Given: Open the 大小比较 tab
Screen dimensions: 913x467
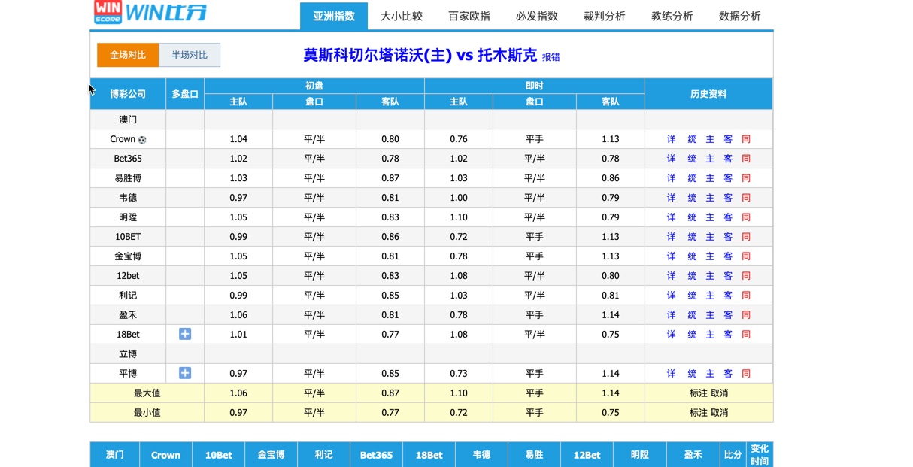Looking at the screenshot, I should click(402, 16).
